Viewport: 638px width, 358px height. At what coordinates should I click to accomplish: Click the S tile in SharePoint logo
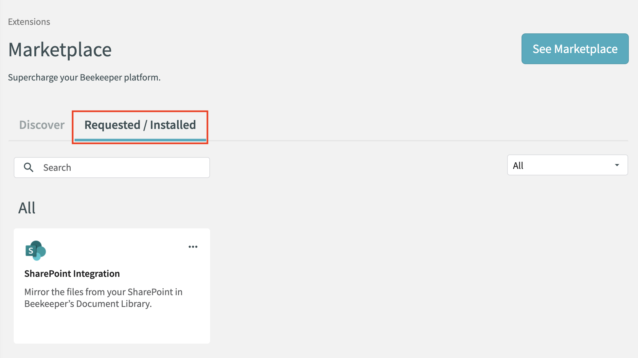[x=31, y=251]
